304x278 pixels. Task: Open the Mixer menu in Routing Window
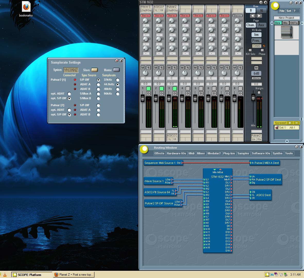click(x=201, y=154)
